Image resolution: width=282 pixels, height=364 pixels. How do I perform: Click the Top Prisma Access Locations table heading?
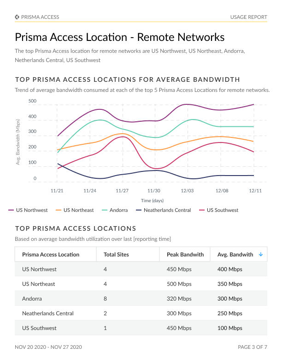(x=76, y=228)
